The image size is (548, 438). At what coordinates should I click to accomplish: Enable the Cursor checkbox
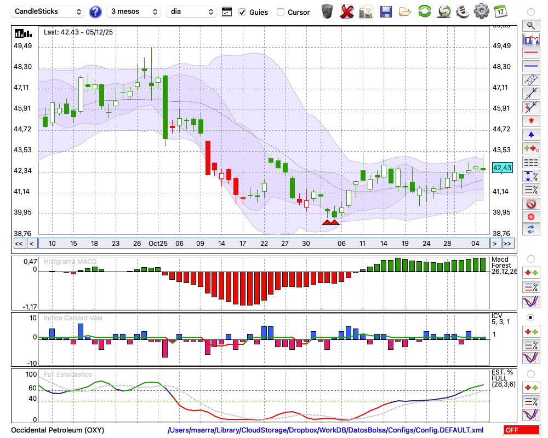click(x=281, y=12)
